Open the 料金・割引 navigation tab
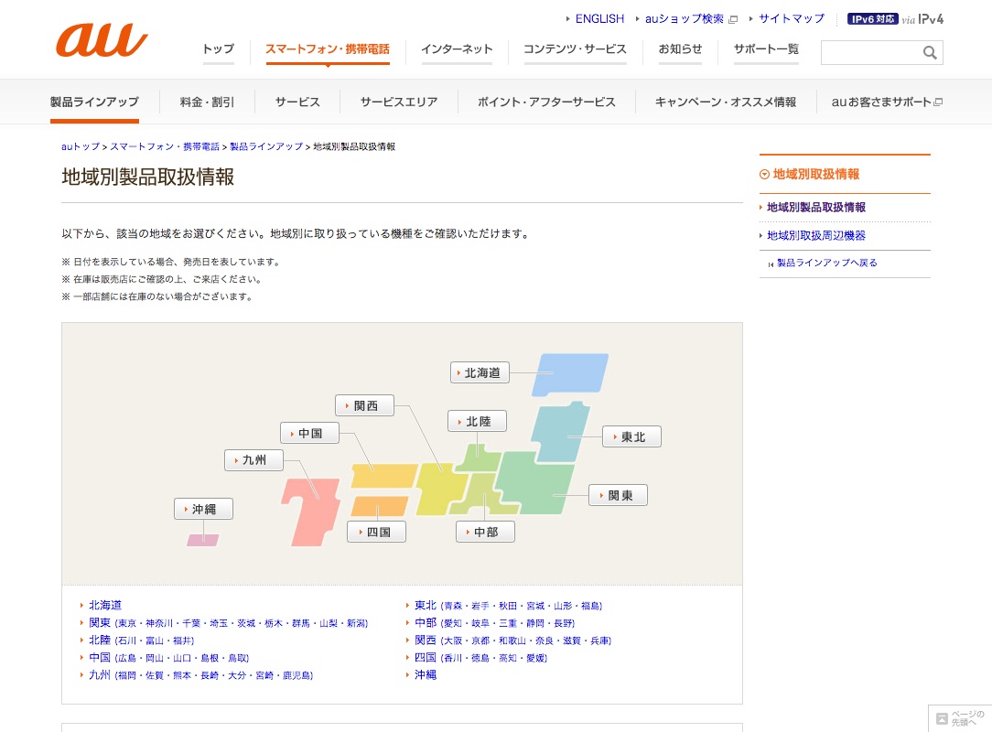992x732 pixels. (208, 102)
